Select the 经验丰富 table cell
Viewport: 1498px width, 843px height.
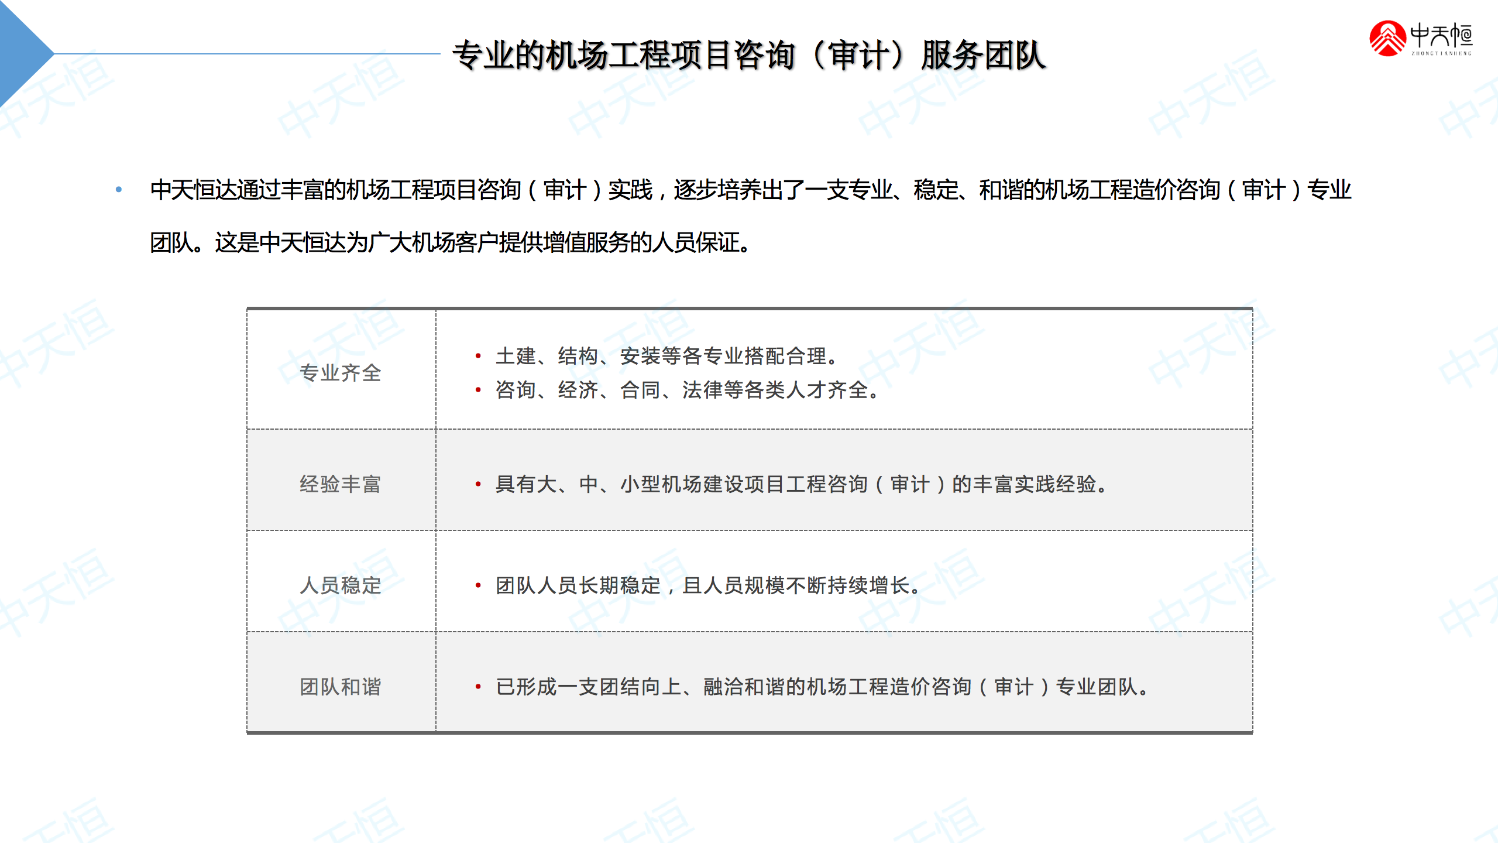(x=341, y=484)
